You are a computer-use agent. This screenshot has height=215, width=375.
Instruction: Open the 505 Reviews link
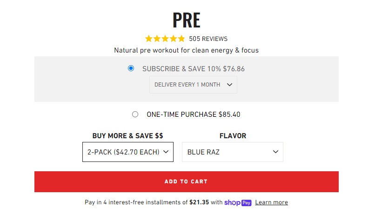[x=208, y=39]
